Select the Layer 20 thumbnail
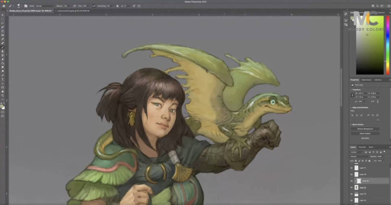391x205 pixels. 359,181
